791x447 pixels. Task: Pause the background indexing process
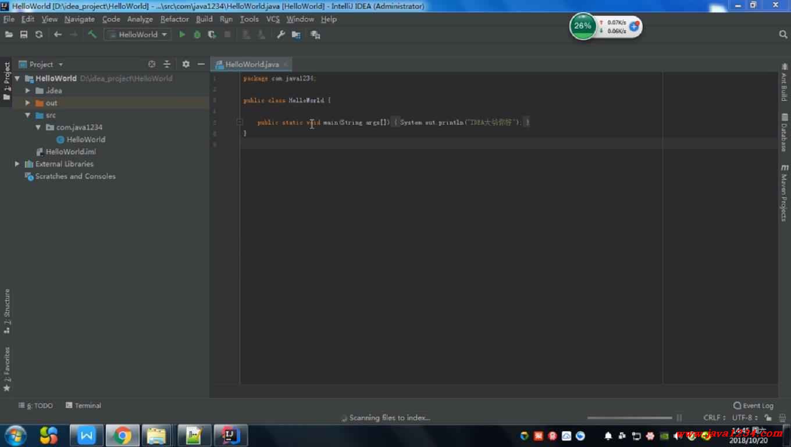pyautogui.click(x=679, y=418)
